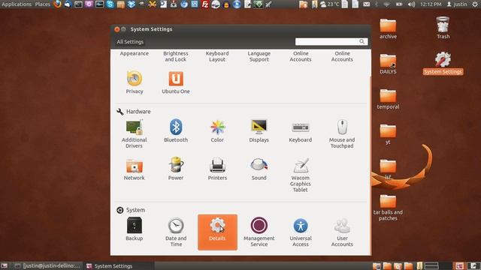Focus the System Settings search field
481x270 pixels.
[x=331, y=42]
